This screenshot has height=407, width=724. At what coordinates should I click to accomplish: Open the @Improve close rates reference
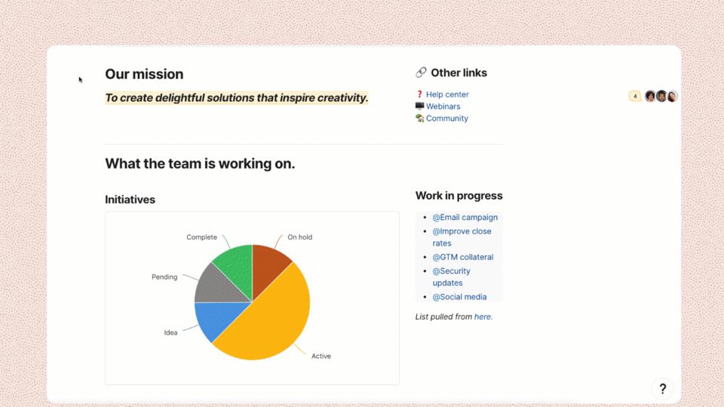[462, 231]
